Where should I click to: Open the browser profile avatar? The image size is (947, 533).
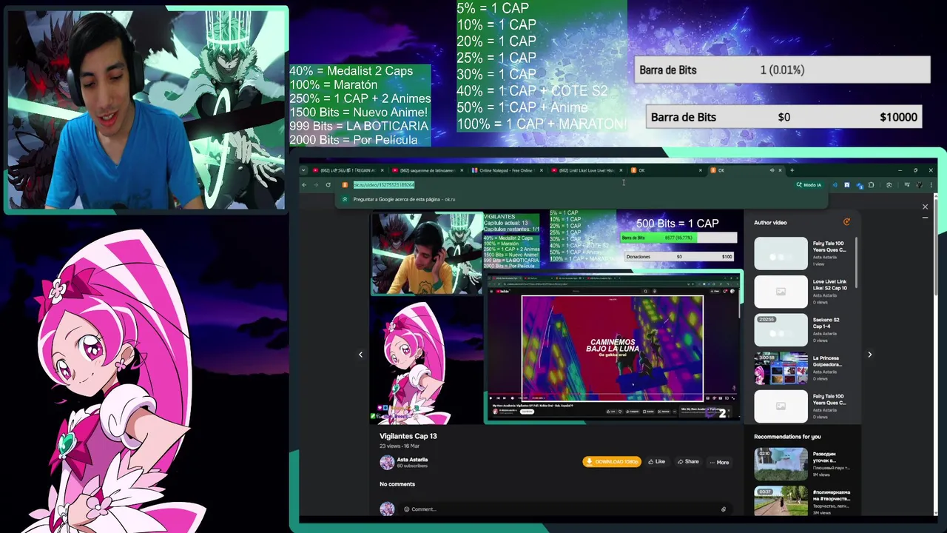tap(918, 185)
